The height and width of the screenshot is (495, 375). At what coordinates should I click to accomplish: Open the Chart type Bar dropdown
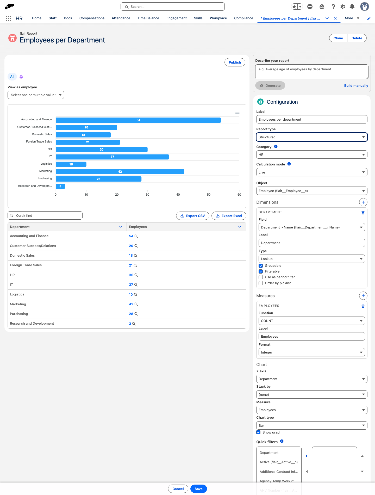(x=312, y=425)
